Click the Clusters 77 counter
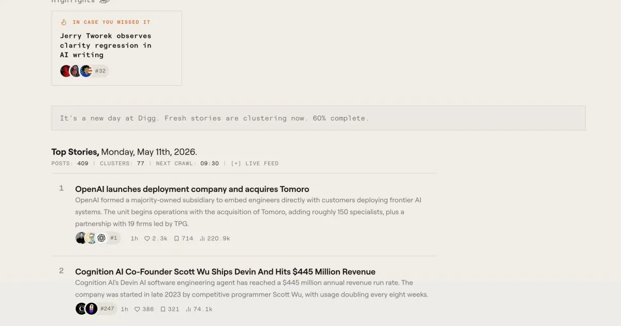The width and height of the screenshot is (621, 326). tap(122, 164)
